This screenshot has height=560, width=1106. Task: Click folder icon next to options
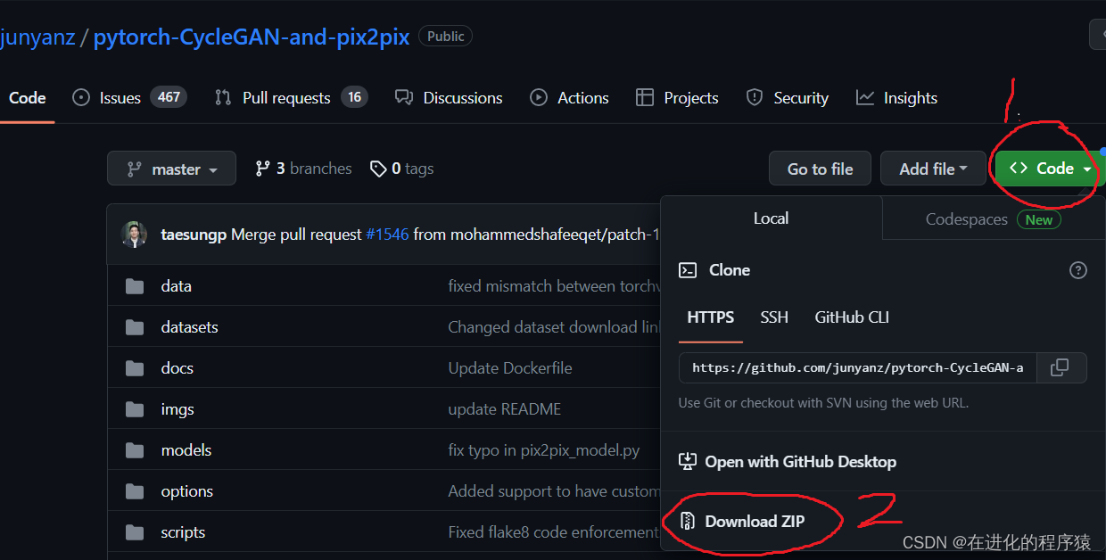pos(135,491)
